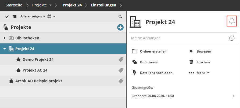Screen dimensions: 240x108
Task: Expand the Bibliotheken folder
Action: (x=5, y=38)
